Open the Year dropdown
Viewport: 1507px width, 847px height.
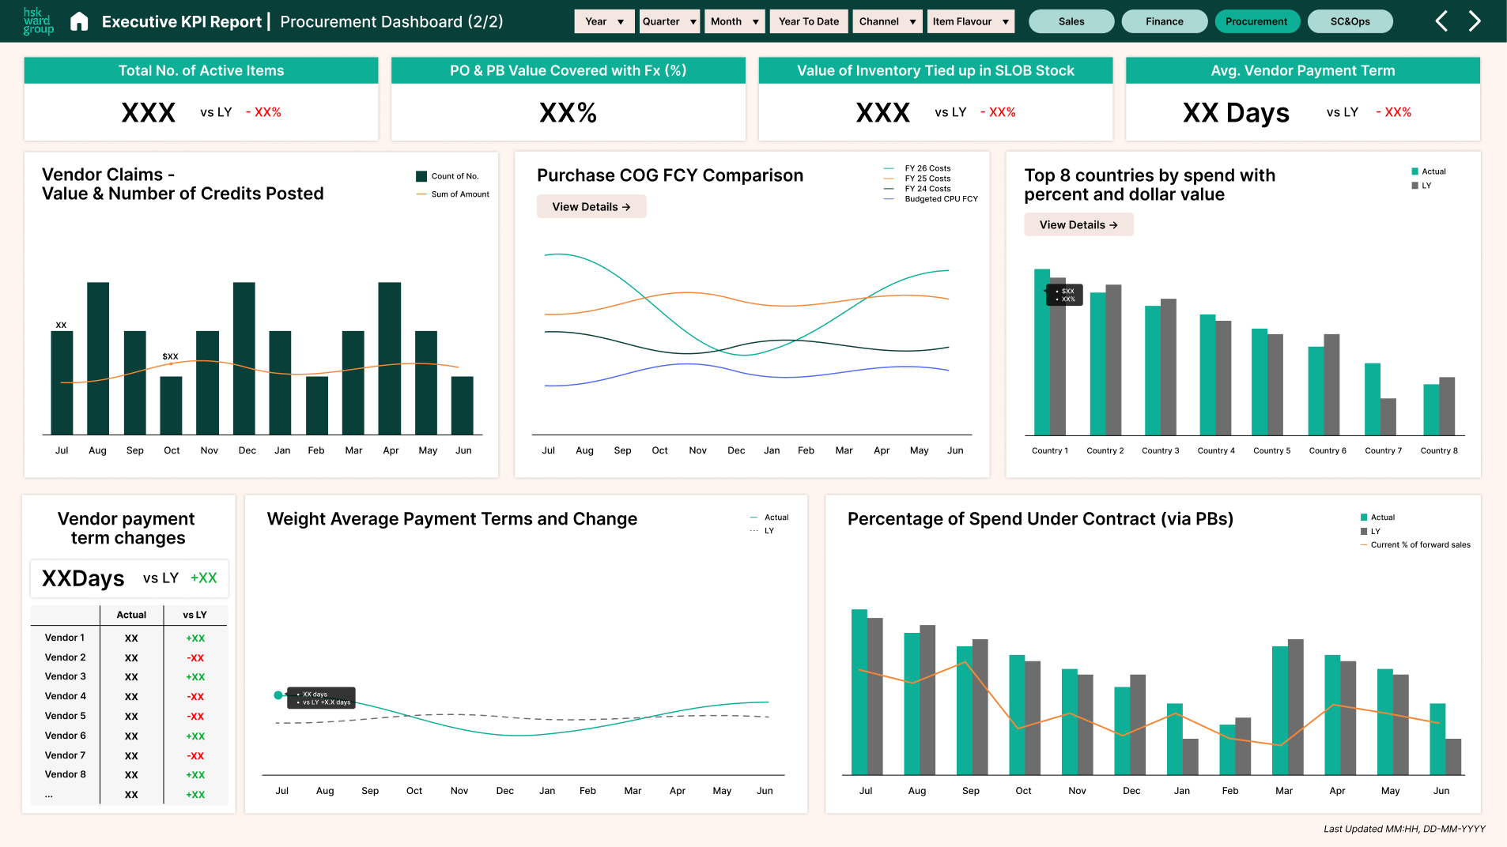(603, 21)
